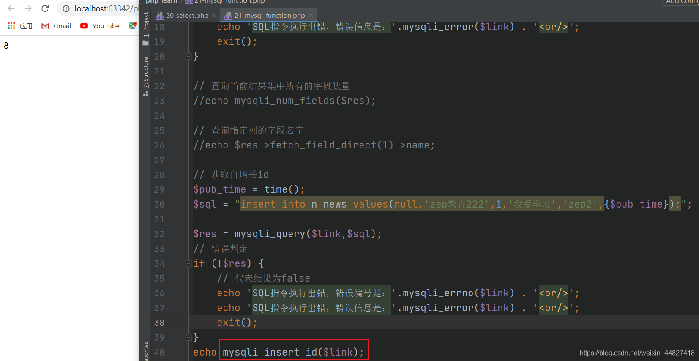
Task: Open the Maps bookmark icon
Action: pos(133,26)
